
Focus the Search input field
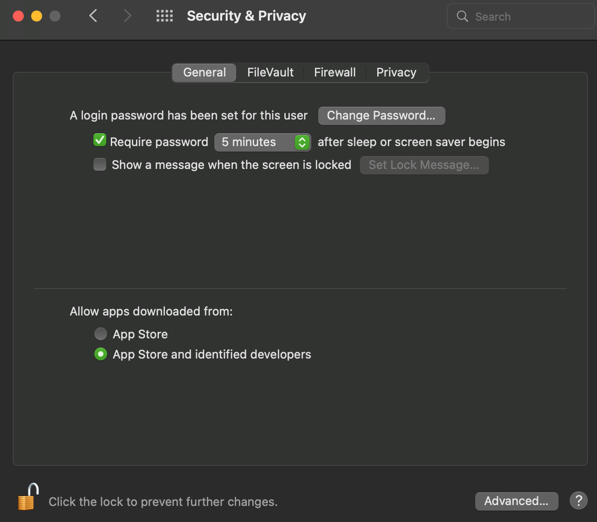pyautogui.click(x=521, y=16)
